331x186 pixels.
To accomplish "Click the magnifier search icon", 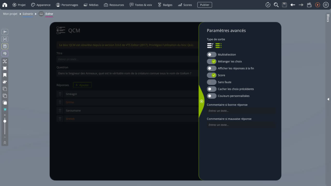I will [x=276, y=5].
